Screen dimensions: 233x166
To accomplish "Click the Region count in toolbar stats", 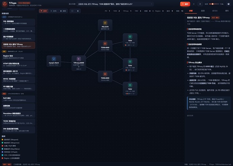I will coord(159,11).
